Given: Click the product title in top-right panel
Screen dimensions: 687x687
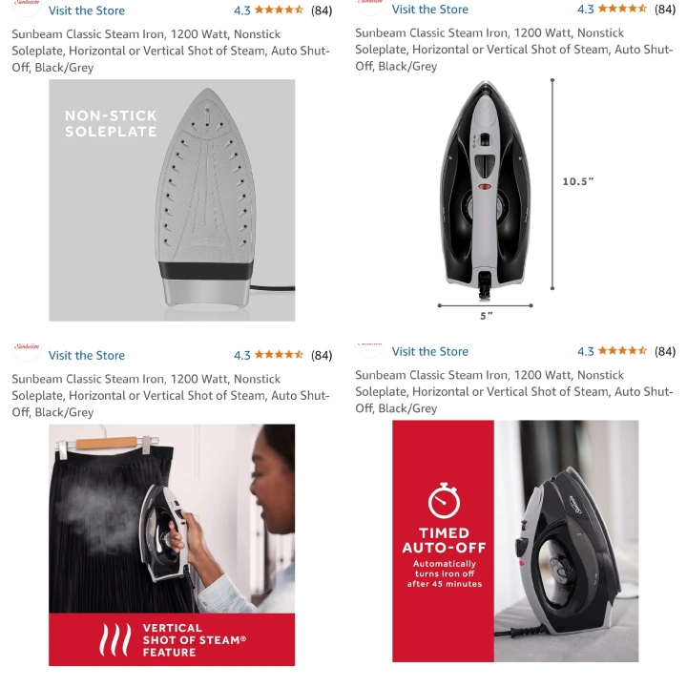Looking at the screenshot, I should coord(513,50).
